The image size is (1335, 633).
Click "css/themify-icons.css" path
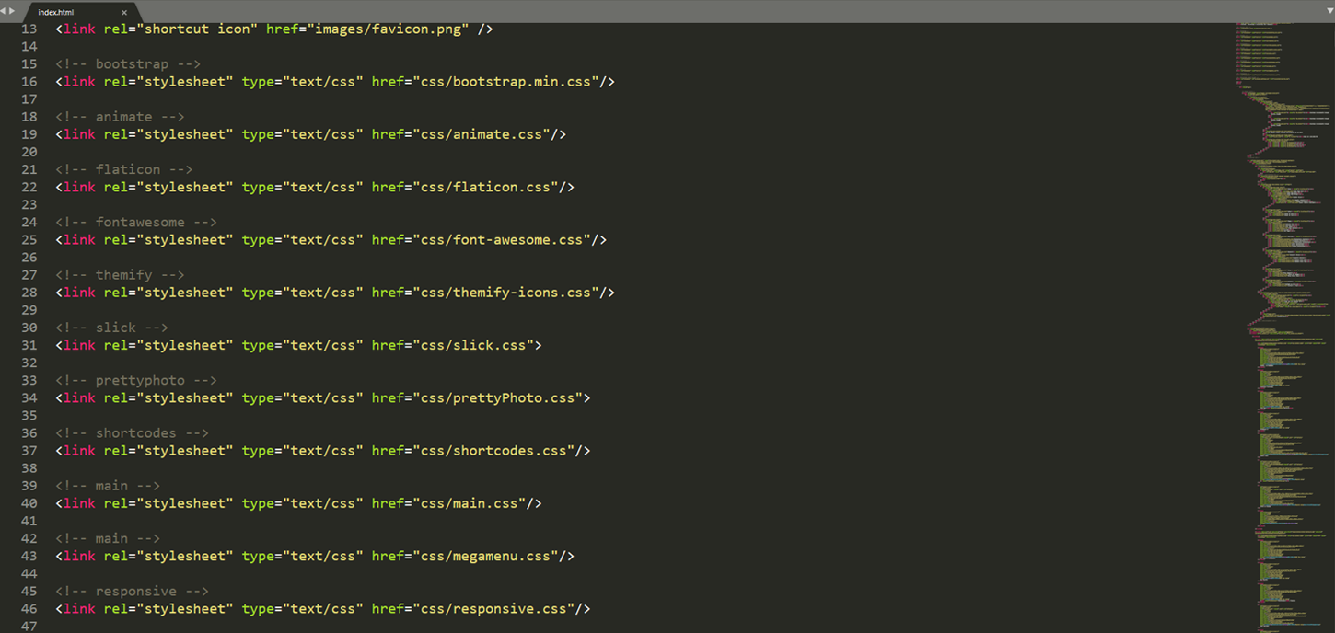tap(506, 293)
